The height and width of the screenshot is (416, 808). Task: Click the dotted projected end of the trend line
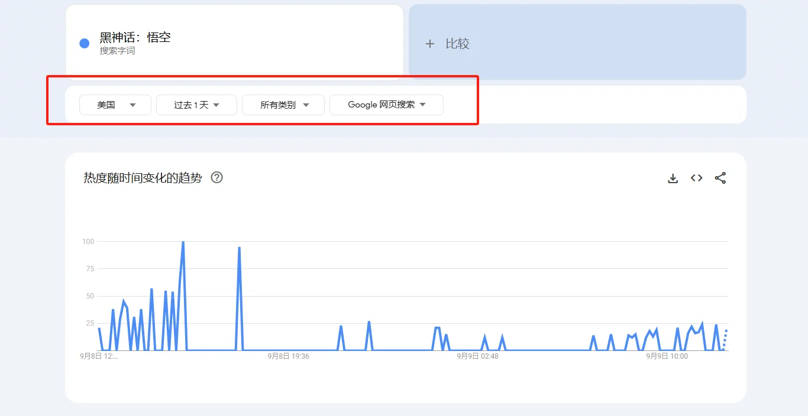(x=725, y=339)
